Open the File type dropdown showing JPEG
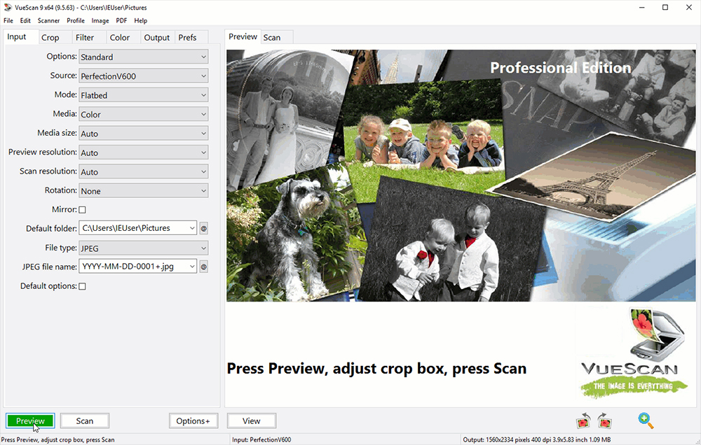The width and height of the screenshot is (701, 445). [x=144, y=248]
